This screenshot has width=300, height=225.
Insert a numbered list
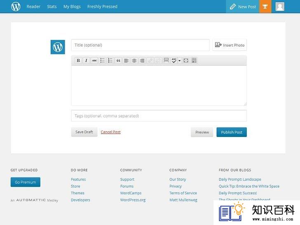[x=110, y=60]
